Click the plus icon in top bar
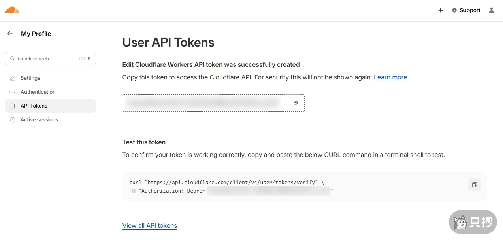The width and height of the screenshot is (503, 240). [441, 10]
